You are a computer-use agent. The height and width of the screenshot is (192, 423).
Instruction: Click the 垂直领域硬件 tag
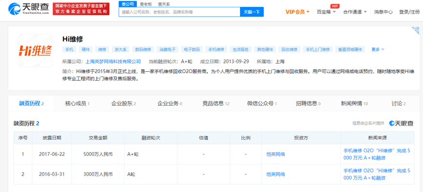pyautogui.click(x=350, y=49)
